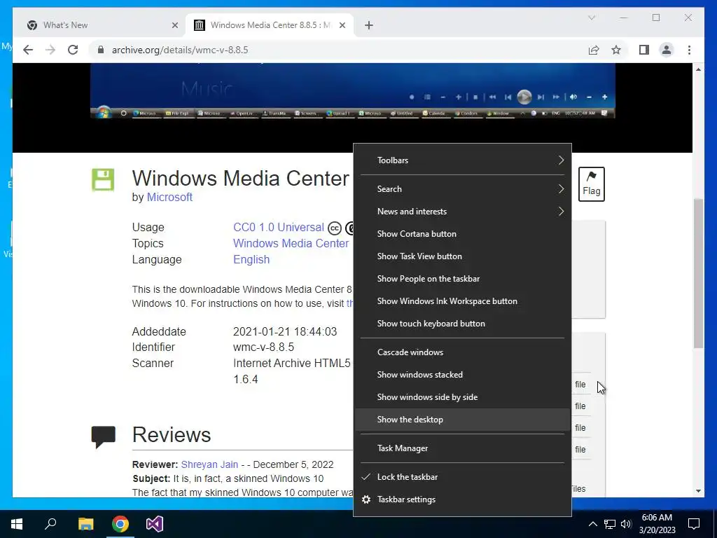This screenshot has height=538, width=717.
Task: Click the Flag button
Action: pos(591,184)
